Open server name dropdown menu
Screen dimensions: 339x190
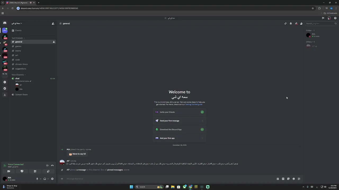pyautogui.click(x=17, y=23)
